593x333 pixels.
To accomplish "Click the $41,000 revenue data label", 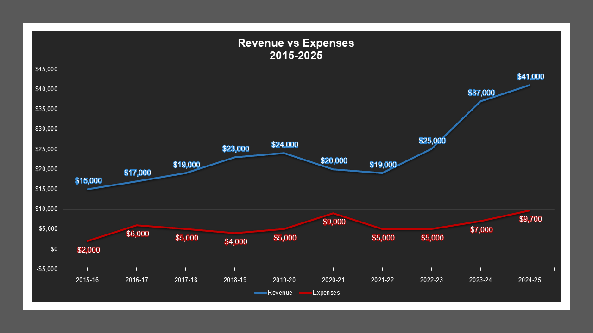I will click(530, 77).
